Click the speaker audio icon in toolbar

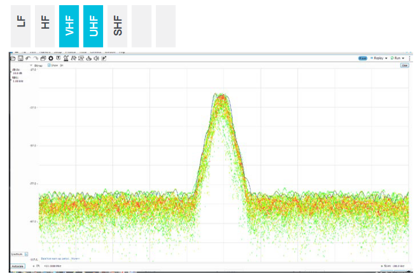(x=96, y=59)
